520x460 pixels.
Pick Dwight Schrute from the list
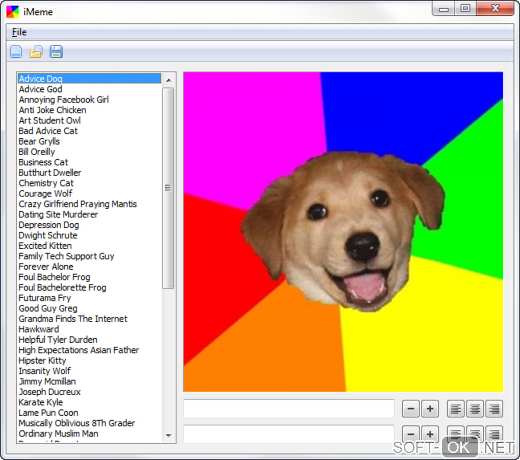pos(89,236)
